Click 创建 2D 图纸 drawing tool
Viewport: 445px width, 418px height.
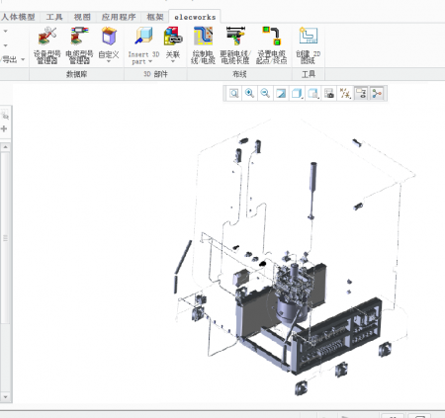pos(308,45)
